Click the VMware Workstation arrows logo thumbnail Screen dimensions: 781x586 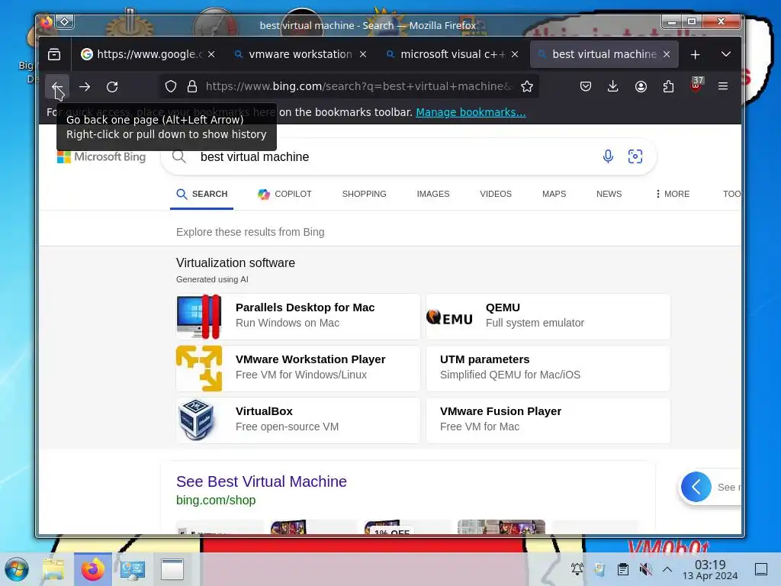(199, 369)
